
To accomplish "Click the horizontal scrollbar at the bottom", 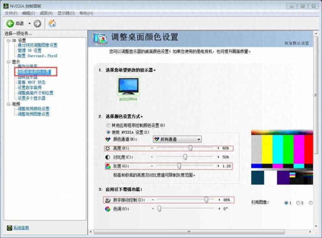I will tap(189, 232).
